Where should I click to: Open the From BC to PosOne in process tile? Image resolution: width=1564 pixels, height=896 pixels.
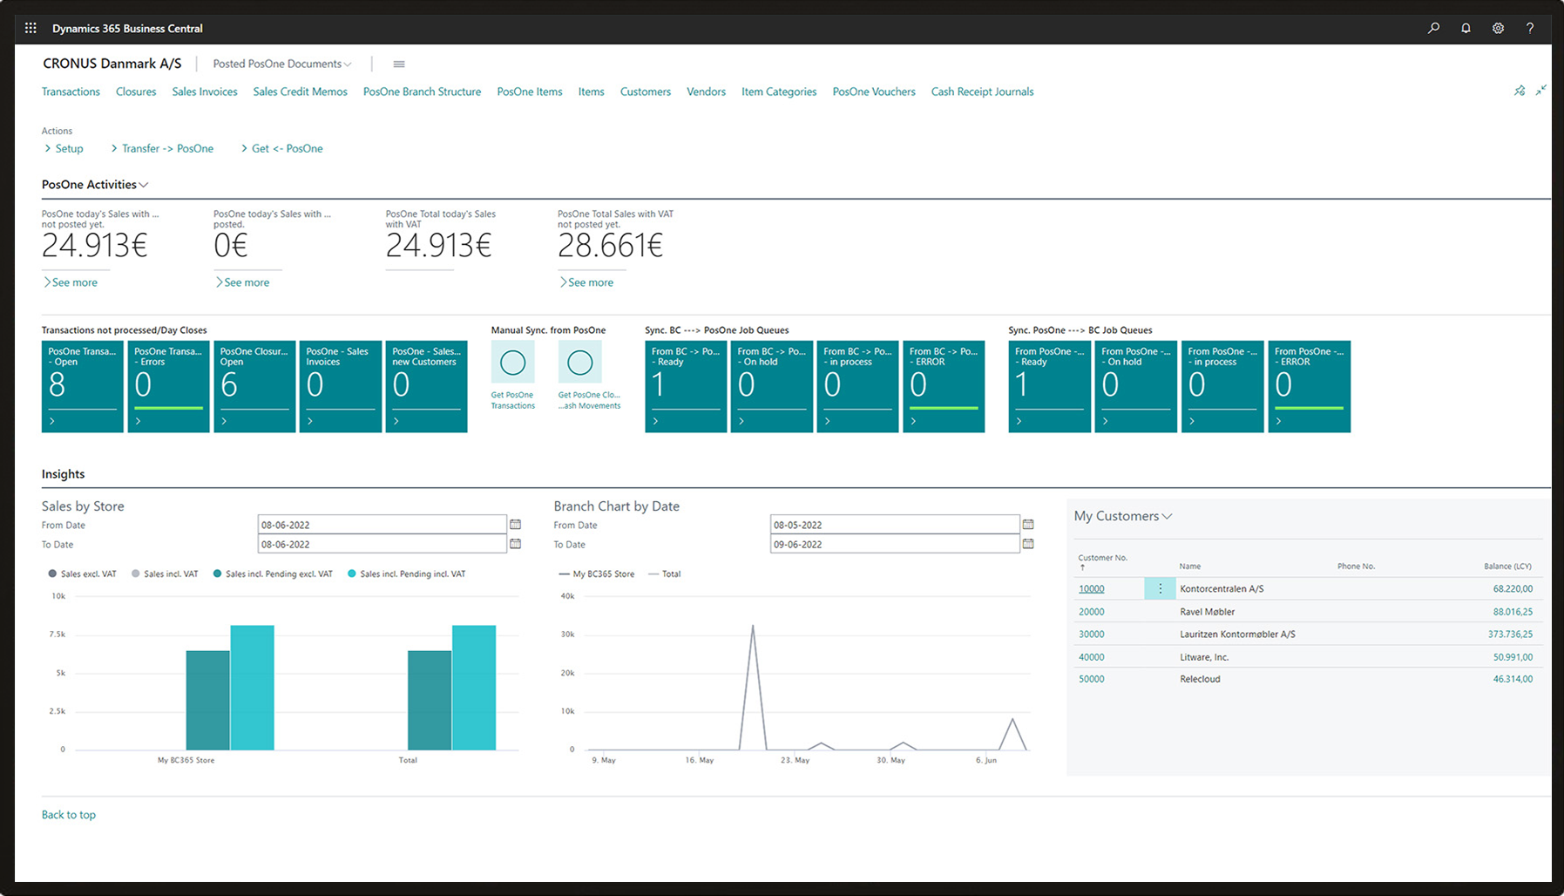point(857,386)
